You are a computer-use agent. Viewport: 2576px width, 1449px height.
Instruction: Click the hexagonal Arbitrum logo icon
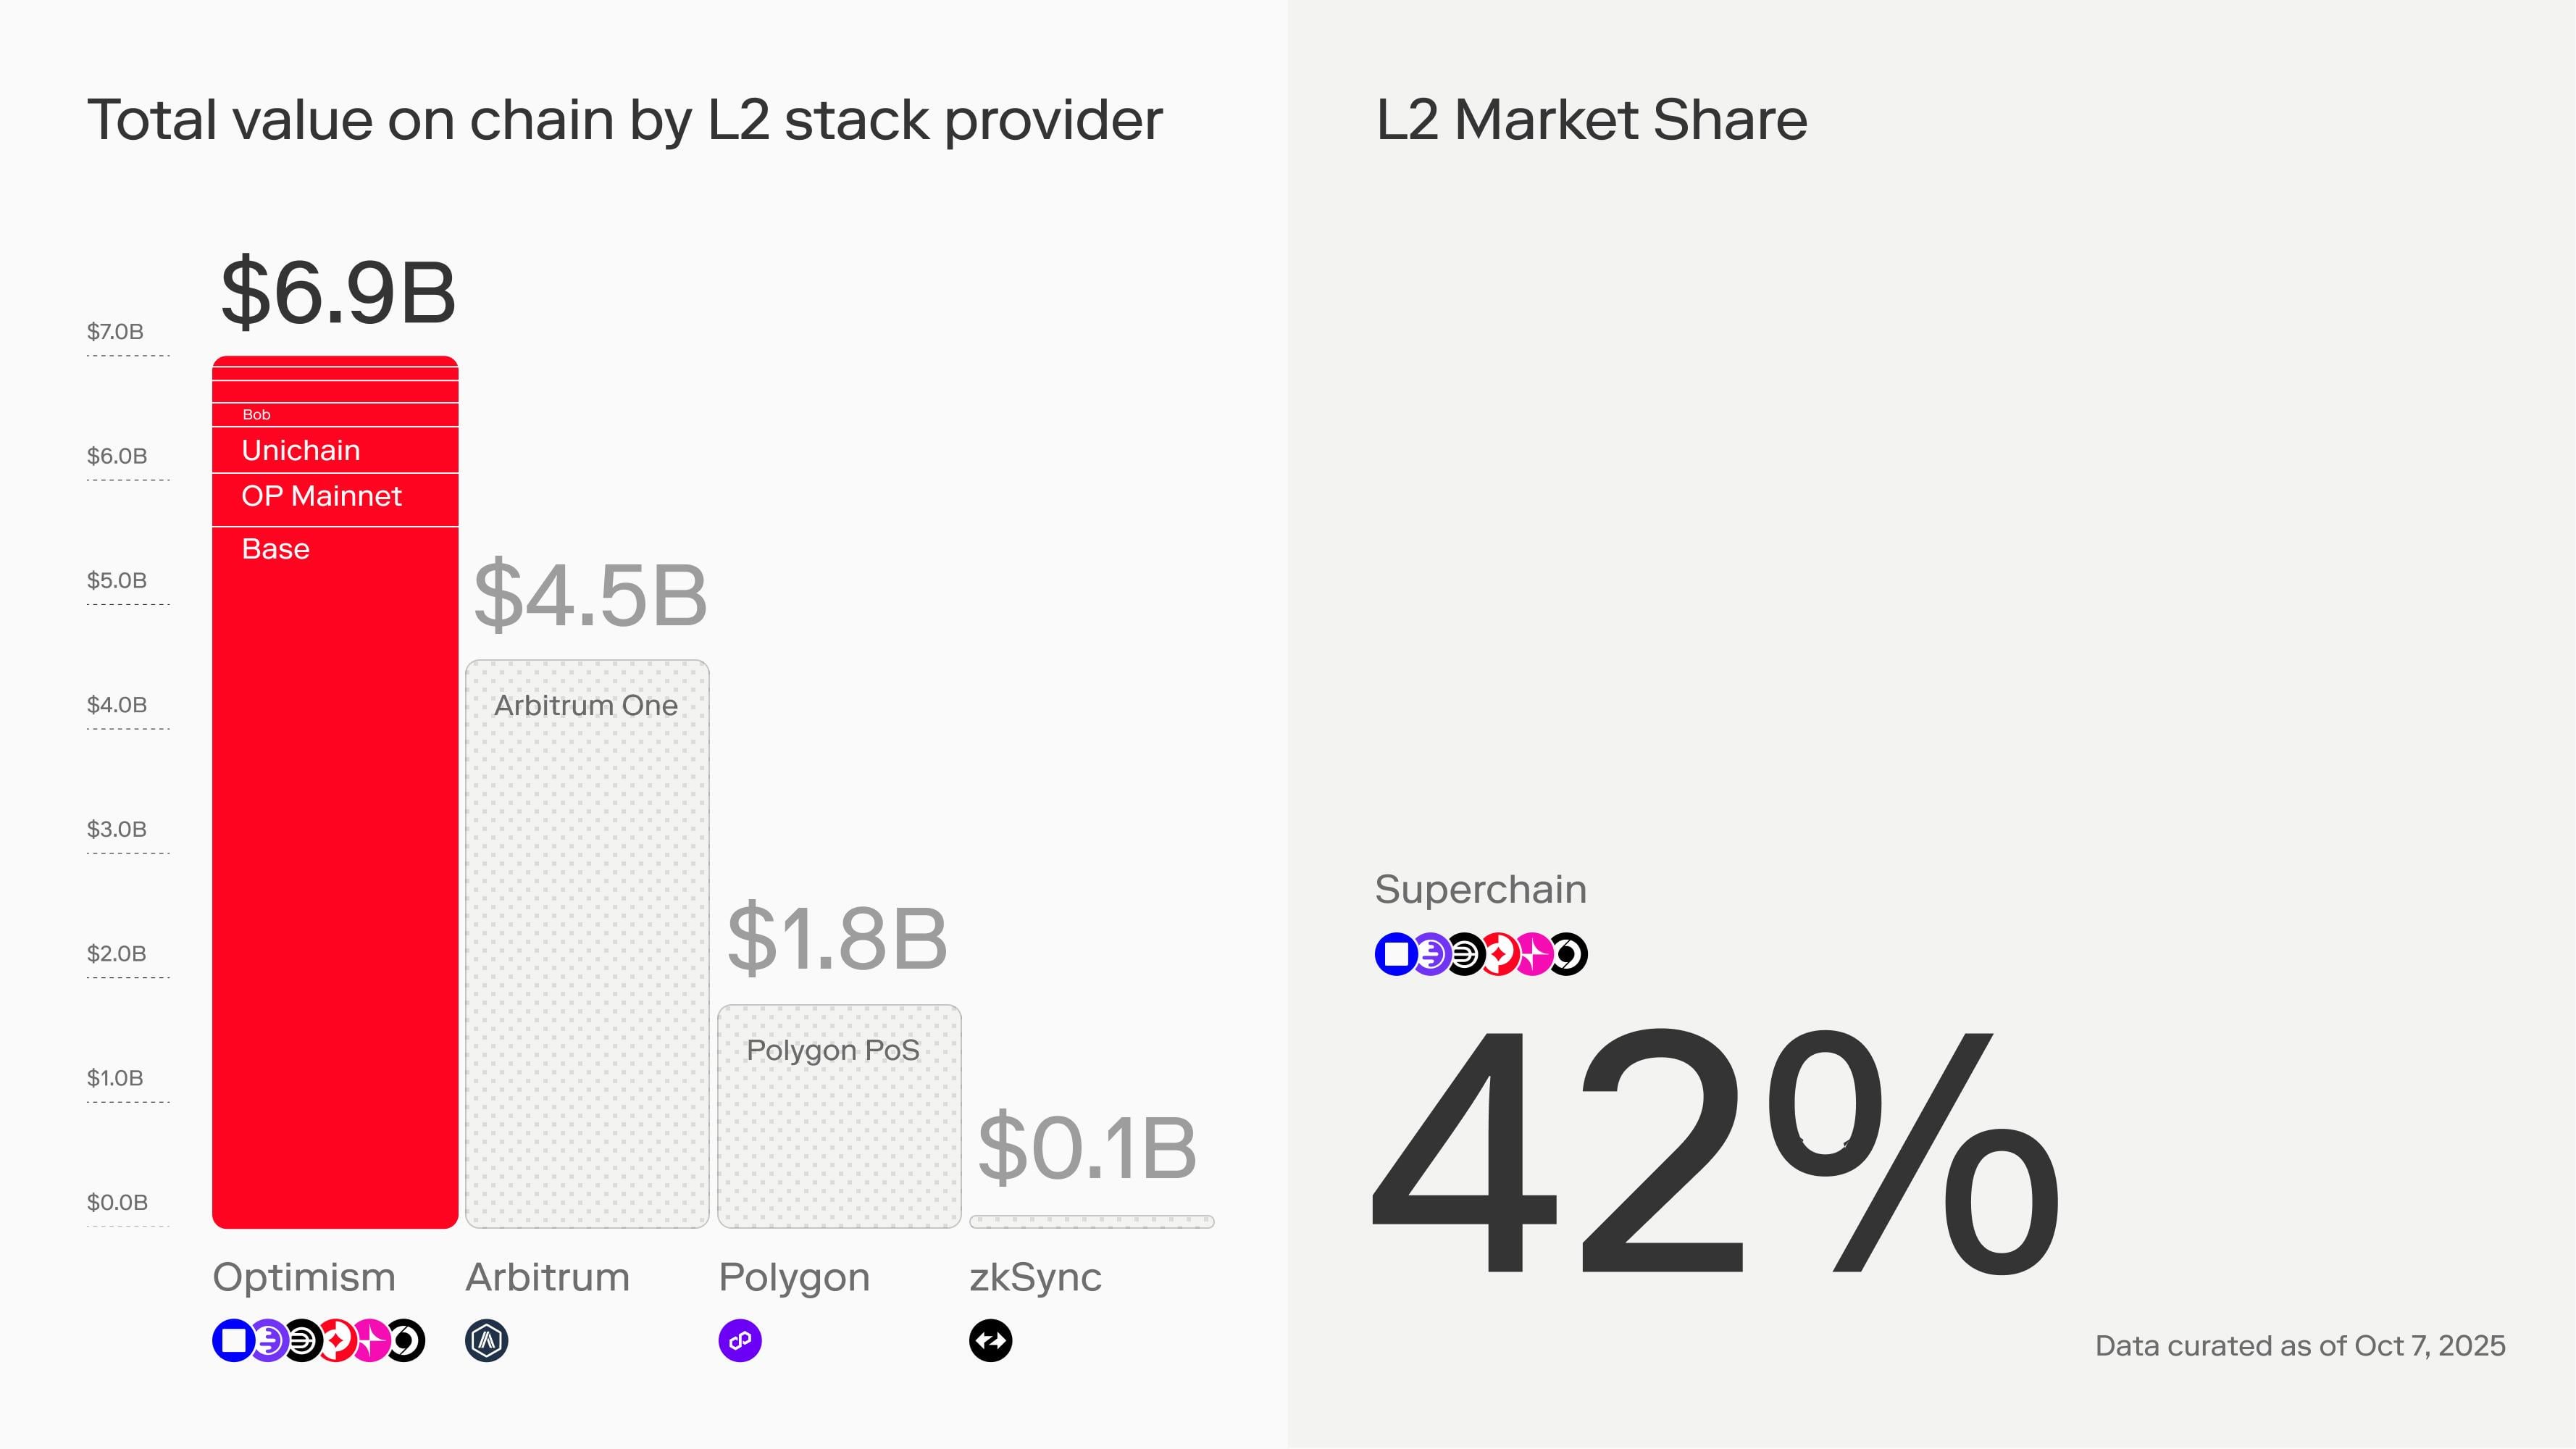[x=487, y=1341]
